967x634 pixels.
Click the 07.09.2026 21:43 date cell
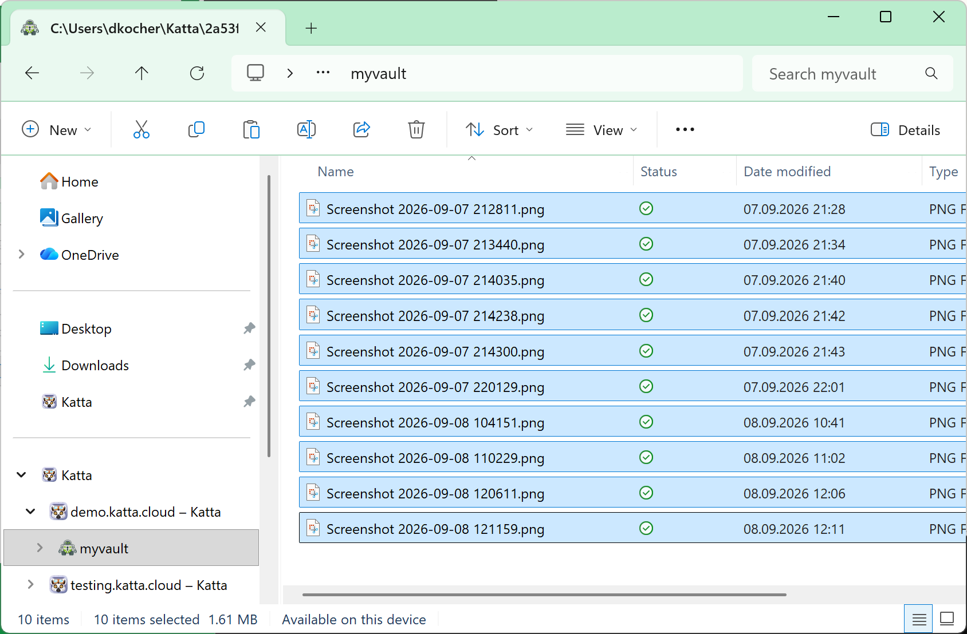tap(794, 352)
